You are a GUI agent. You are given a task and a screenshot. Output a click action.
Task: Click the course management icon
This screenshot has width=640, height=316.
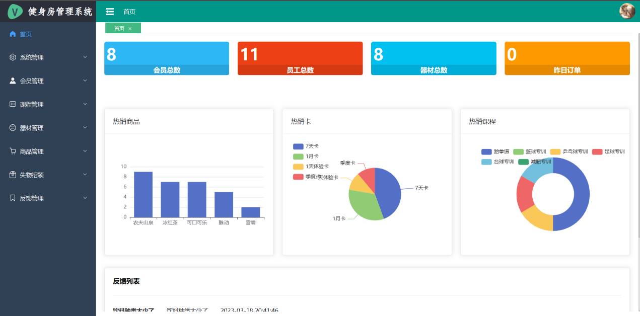point(13,104)
